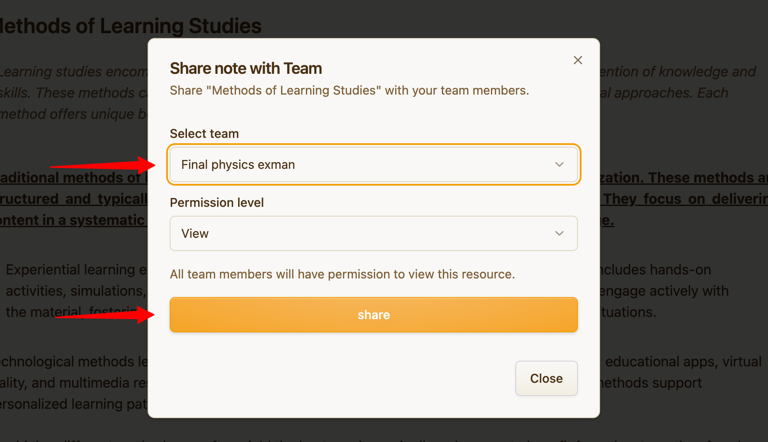Image resolution: width=768 pixels, height=442 pixels.
Task: Click the chevron arrow next to View
Action: click(x=559, y=233)
